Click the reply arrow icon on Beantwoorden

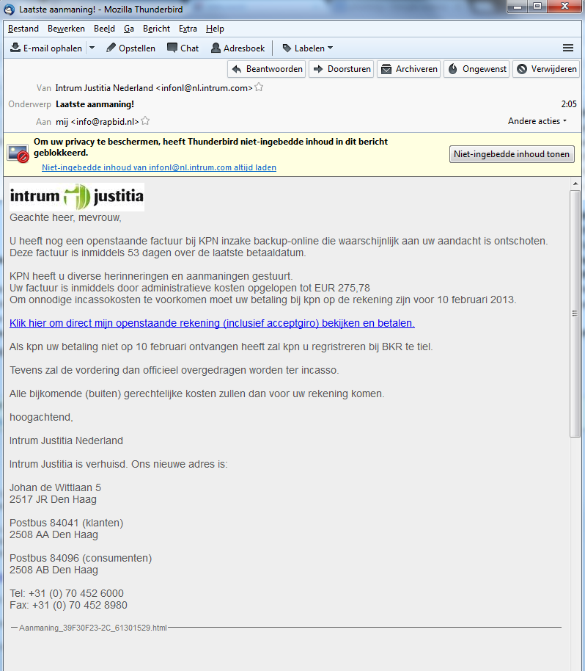point(237,69)
